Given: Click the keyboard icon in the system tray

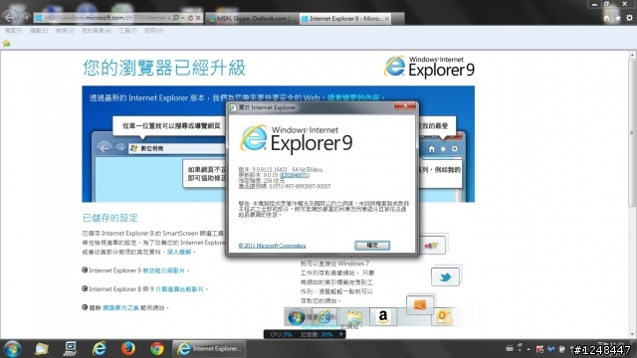Looking at the screenshot, I should coord(509,349).
